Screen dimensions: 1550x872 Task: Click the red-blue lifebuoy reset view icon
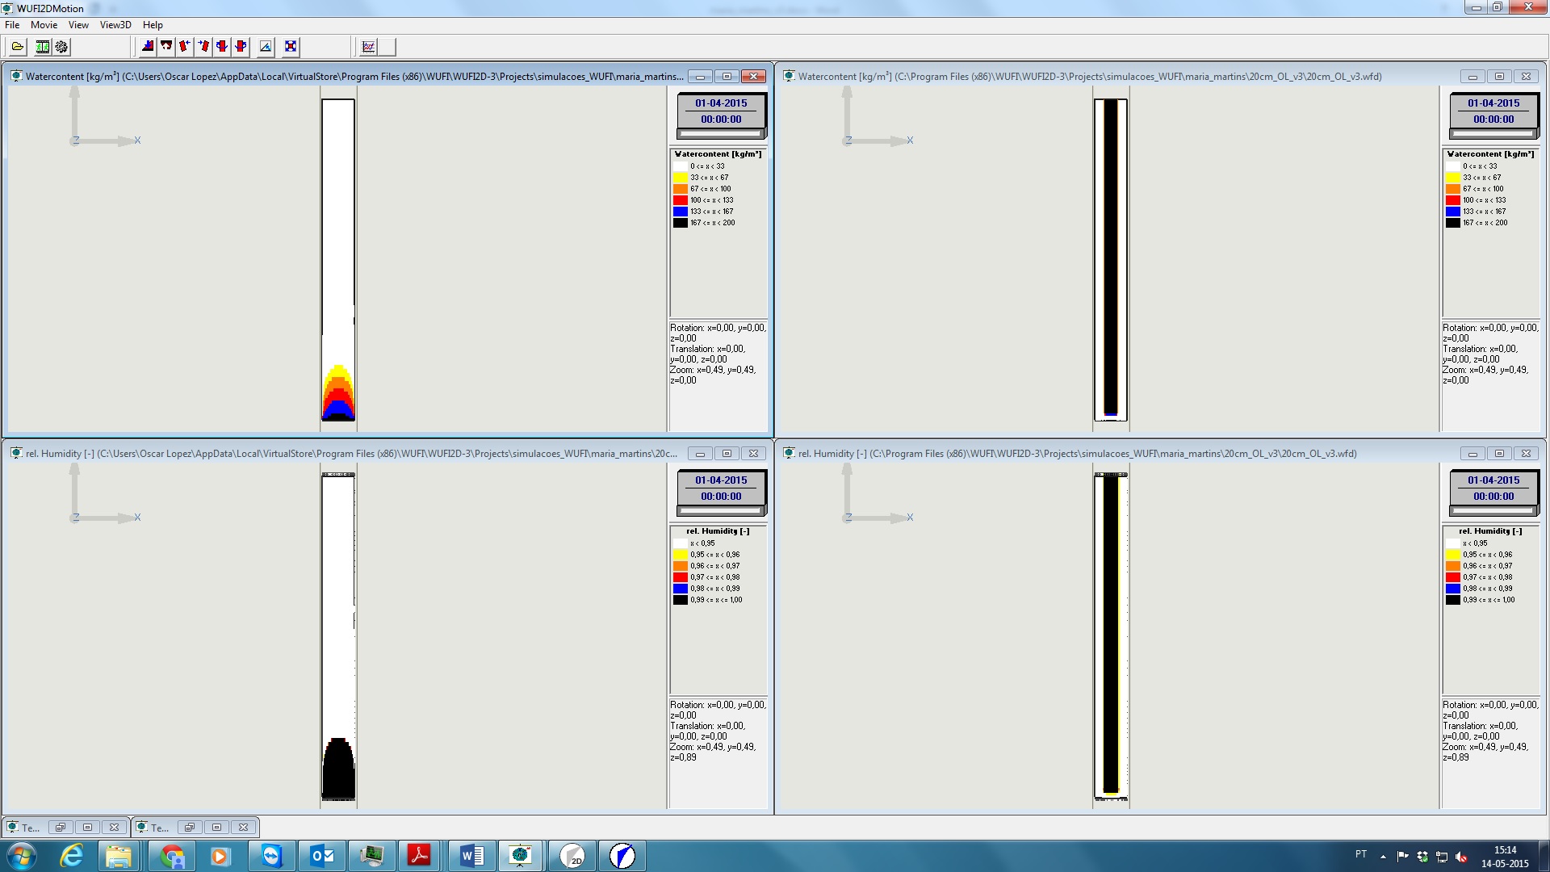[x=291, y=47]
